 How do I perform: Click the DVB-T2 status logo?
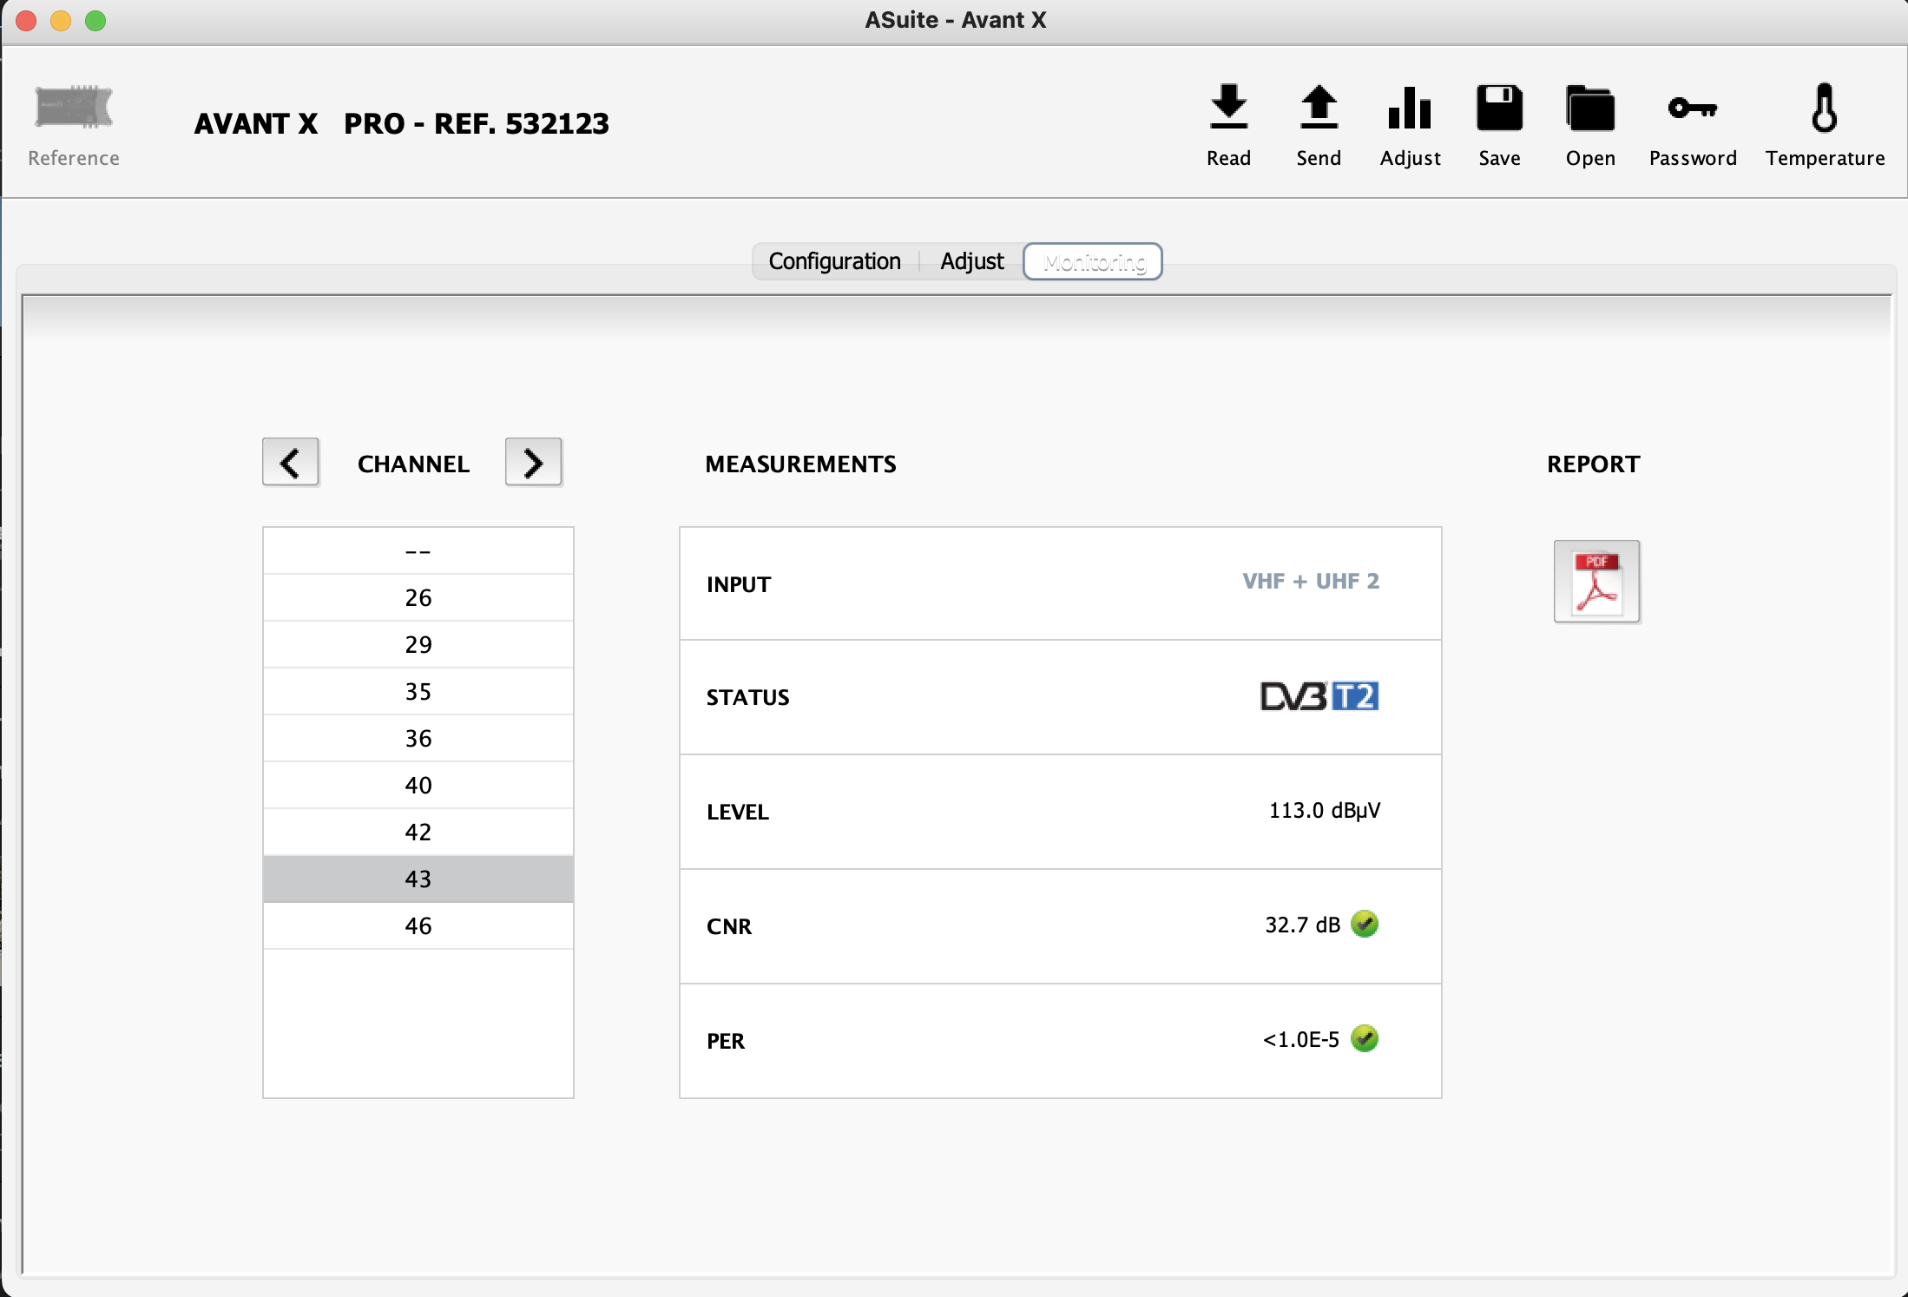1319,696
